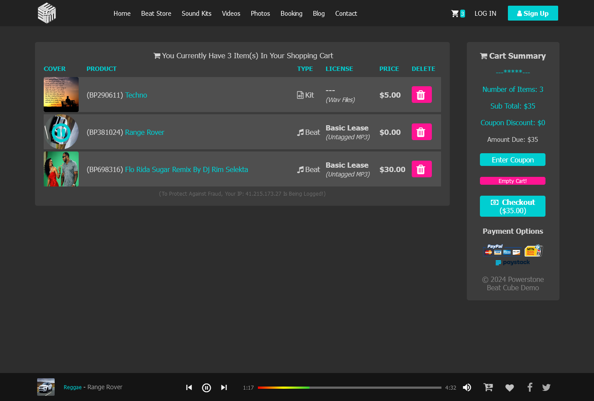This screenshot has height=401, width=594.
Task: Open the Beat Store menu
Action: 156,14
